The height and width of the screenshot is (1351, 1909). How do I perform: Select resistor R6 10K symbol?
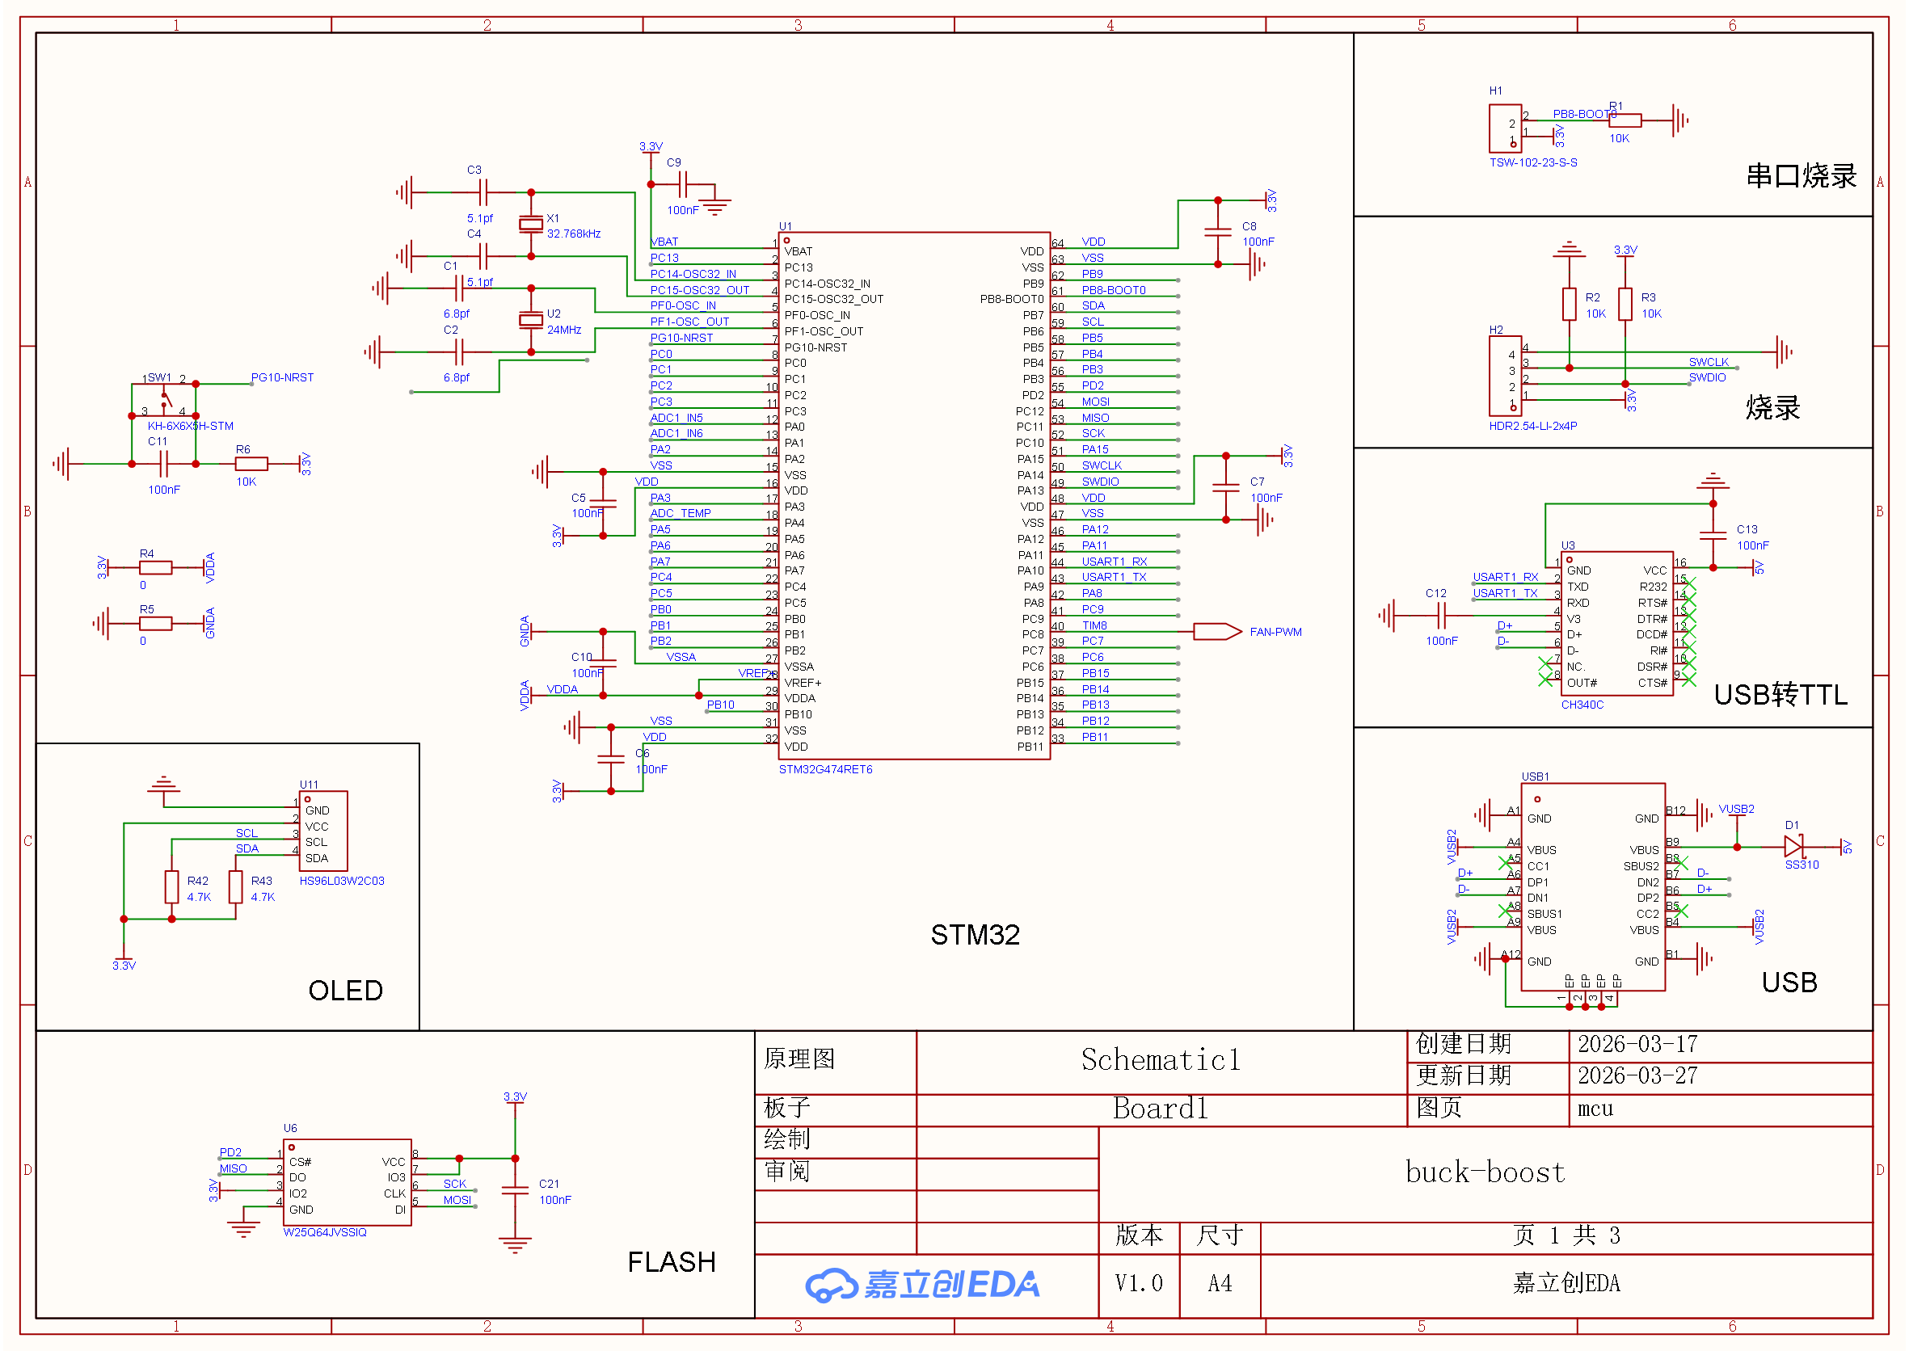tap(251, 464)
